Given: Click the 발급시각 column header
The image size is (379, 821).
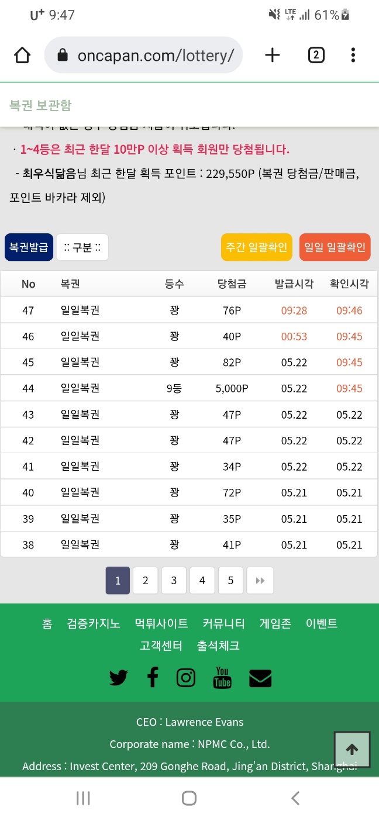Looking at the screenshot, I should (x=294, y=284).
